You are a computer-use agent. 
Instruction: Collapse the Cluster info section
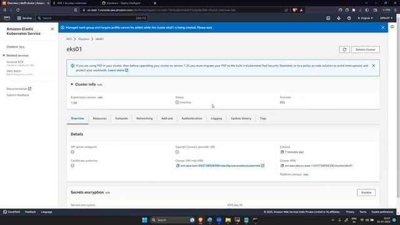pos(72,84)
